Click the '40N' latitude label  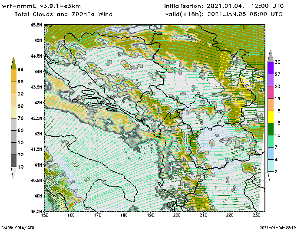click(38, 196)
